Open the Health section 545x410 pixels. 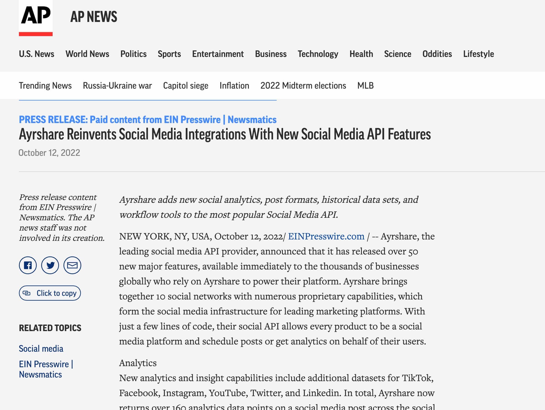point(361,54)
